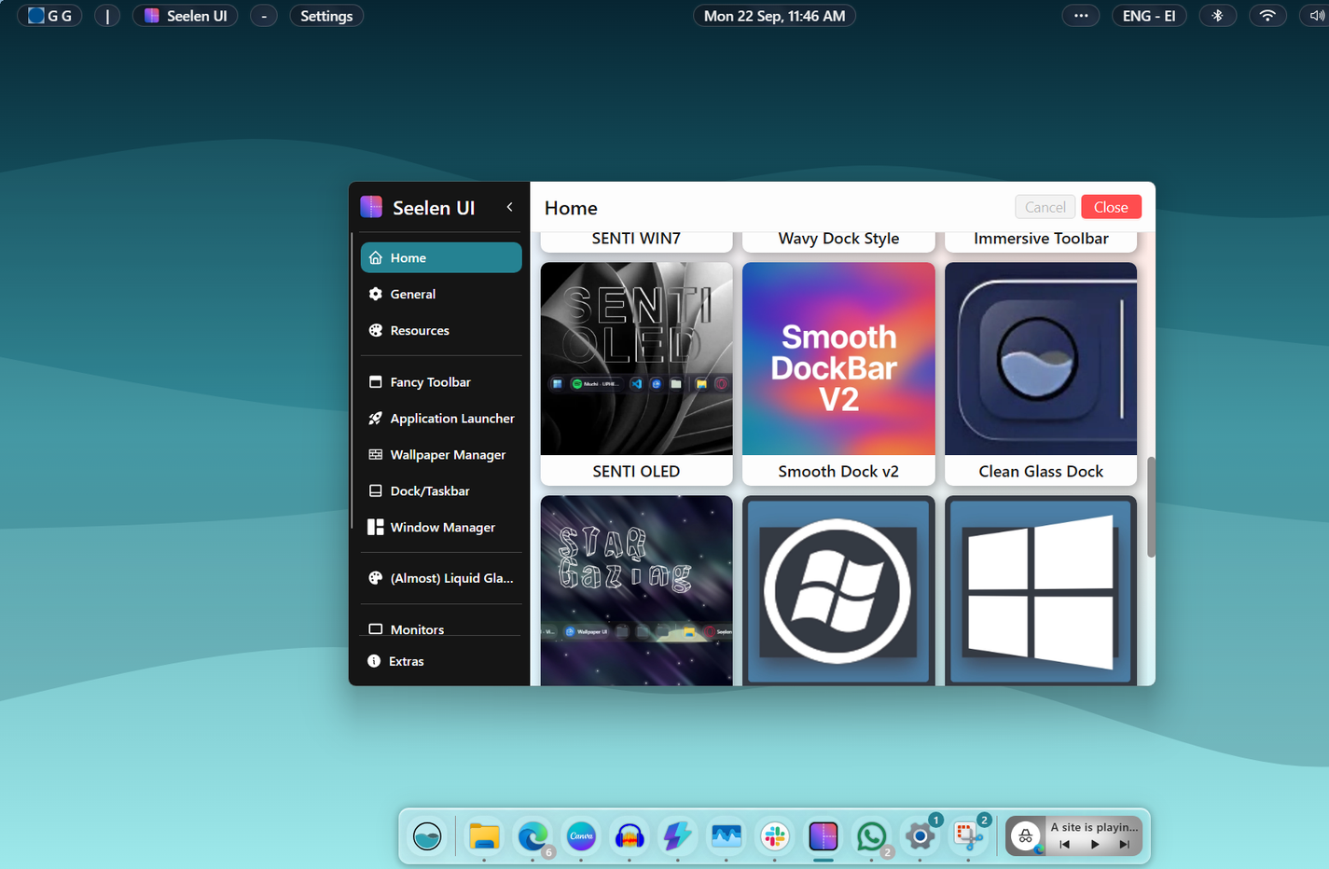
Task: Click the Settings gear with notification badge
Action: 920,836
